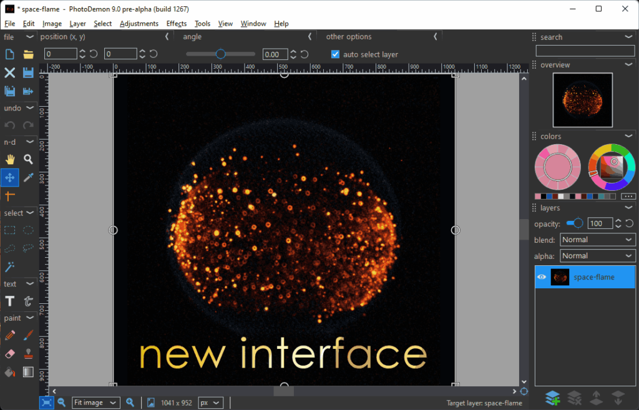This screenshot has height=410, width=639.
Task: Select the Zoom magnifier tool
Action: [x=28, y=159]
